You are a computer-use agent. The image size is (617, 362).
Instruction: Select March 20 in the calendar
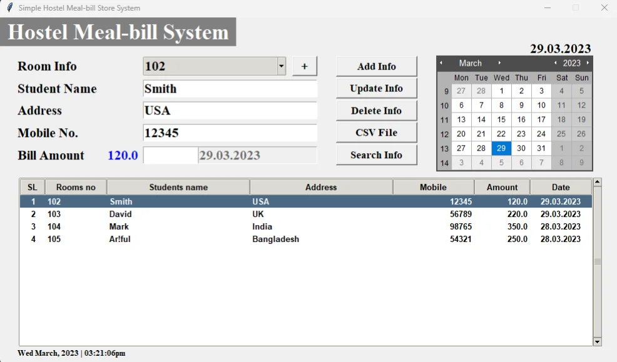click(x=461, y=134)
